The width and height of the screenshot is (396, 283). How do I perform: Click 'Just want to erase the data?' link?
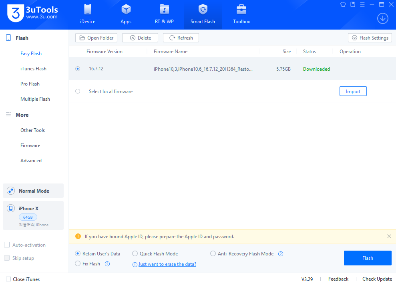coord(167,264)
